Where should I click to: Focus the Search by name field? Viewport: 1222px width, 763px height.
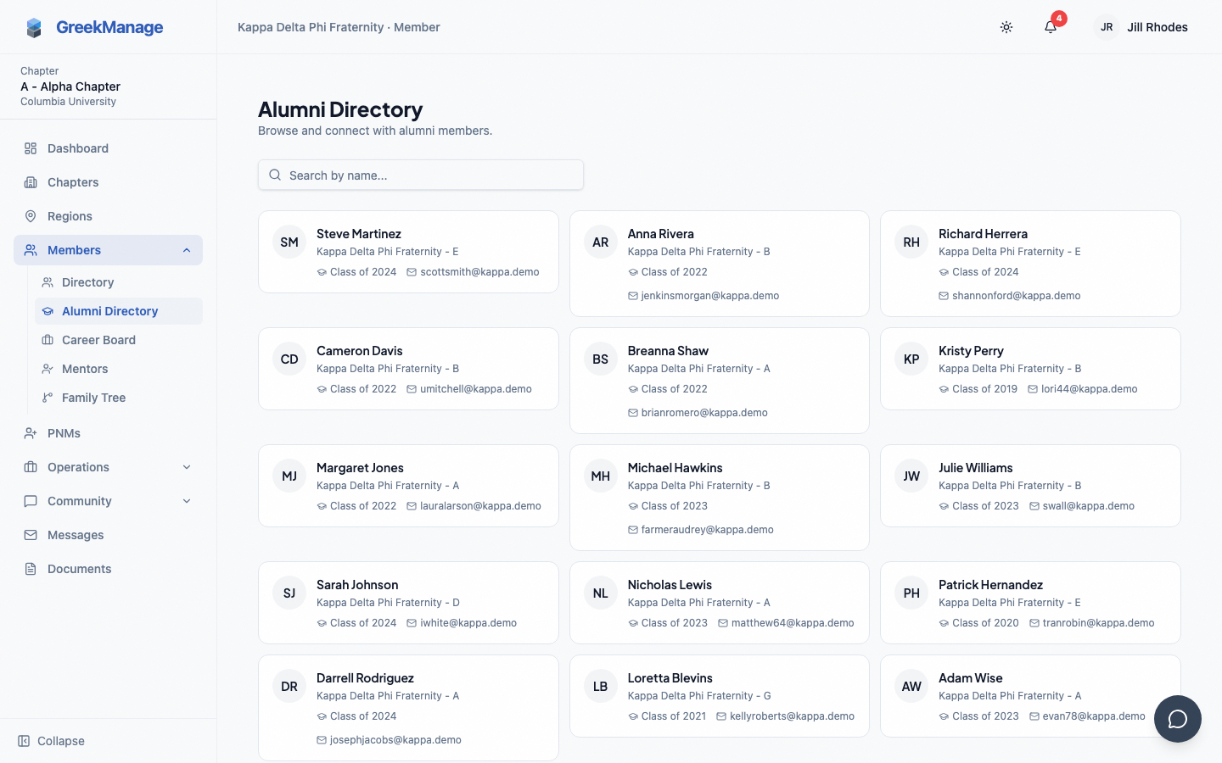click(x=421, y=175)
